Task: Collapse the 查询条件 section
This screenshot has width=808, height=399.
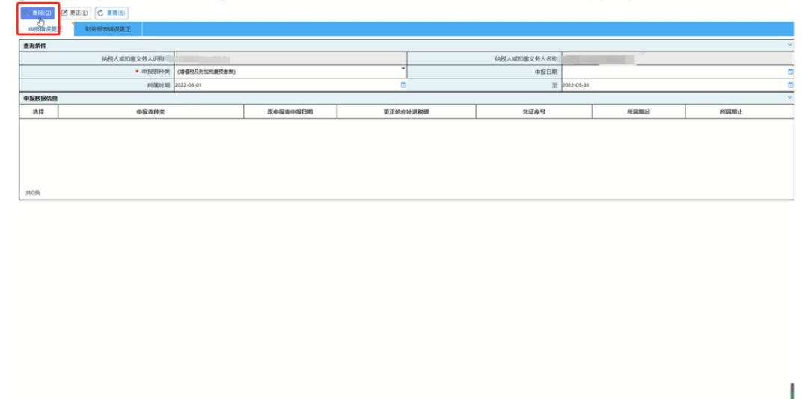Action: [789, 45]
